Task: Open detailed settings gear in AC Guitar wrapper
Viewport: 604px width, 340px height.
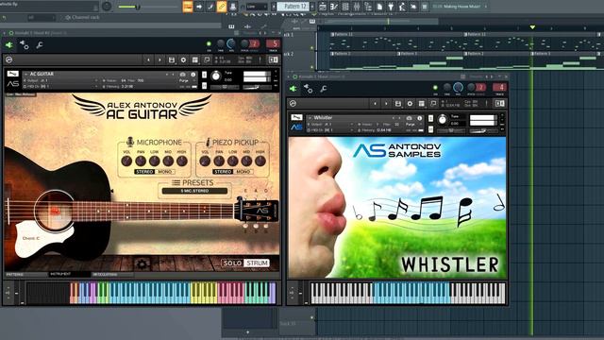Action: [x=24, y=45]
